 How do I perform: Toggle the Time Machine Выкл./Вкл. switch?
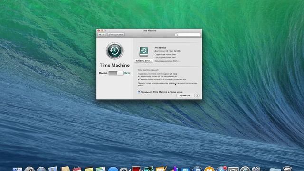(x=116, y=73)
